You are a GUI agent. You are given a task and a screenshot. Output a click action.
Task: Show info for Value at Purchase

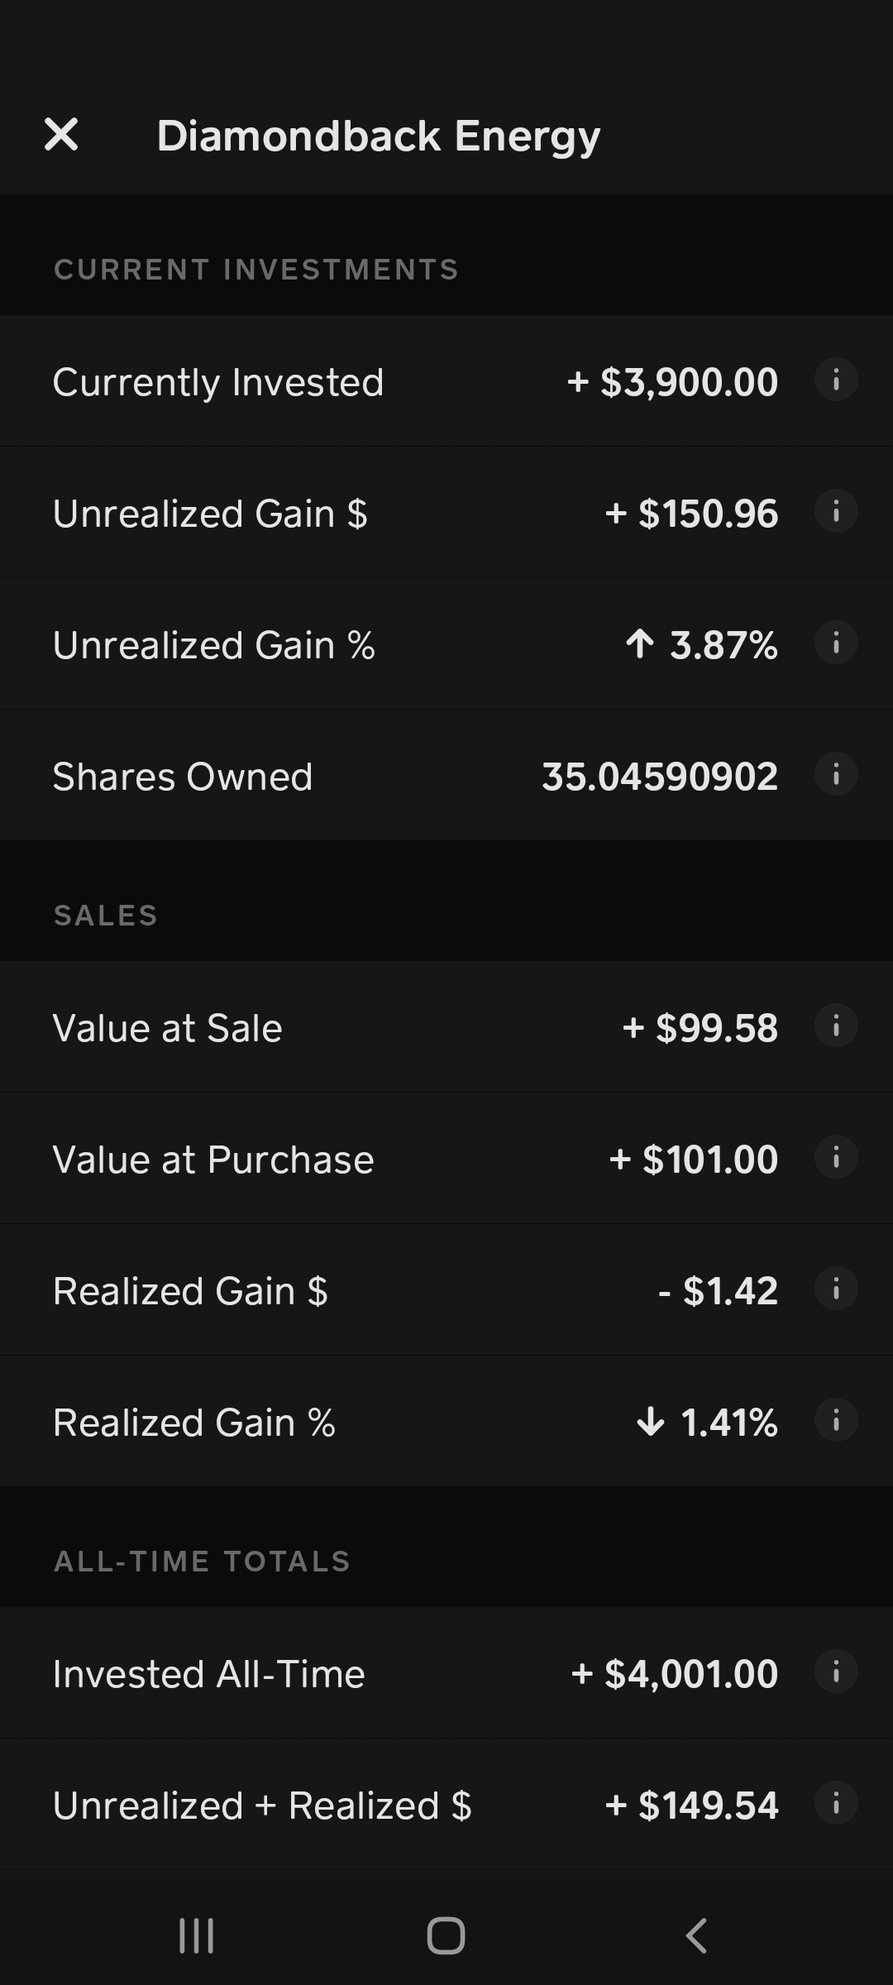tap(836, 1158)
